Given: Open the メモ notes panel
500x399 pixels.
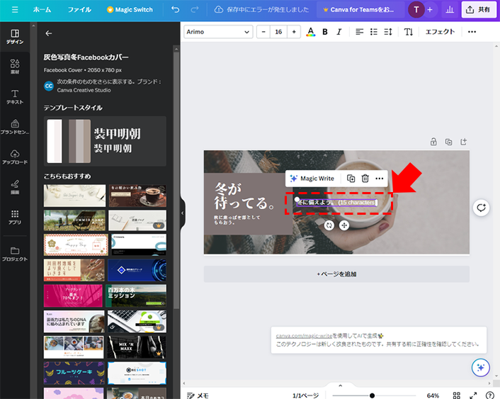Looking at the screenshot, I should [x=198, y=395].
